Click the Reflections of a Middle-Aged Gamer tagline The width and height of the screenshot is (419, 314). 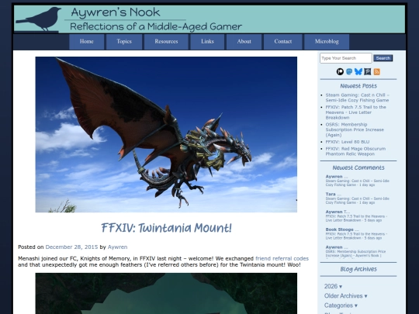[156, 26]
